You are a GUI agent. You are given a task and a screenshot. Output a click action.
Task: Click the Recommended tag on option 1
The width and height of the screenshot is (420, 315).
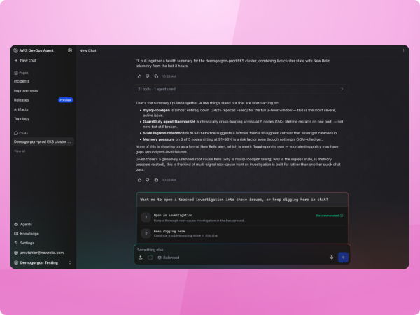point(330,216)
